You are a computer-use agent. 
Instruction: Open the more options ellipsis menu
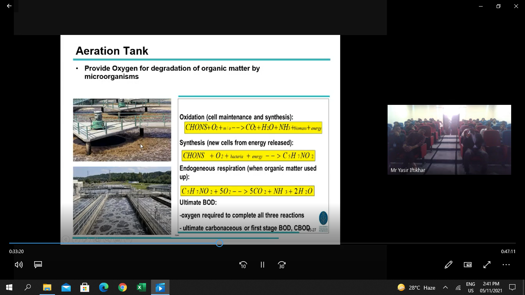tap(506, 265)
